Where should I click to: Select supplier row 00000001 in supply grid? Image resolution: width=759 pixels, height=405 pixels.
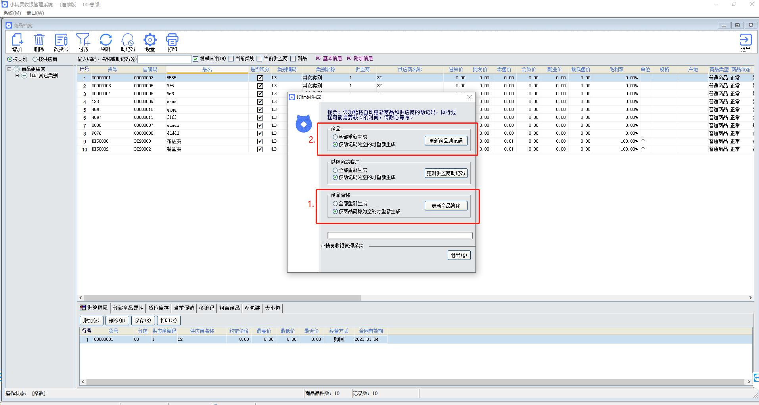coord(415,339)
